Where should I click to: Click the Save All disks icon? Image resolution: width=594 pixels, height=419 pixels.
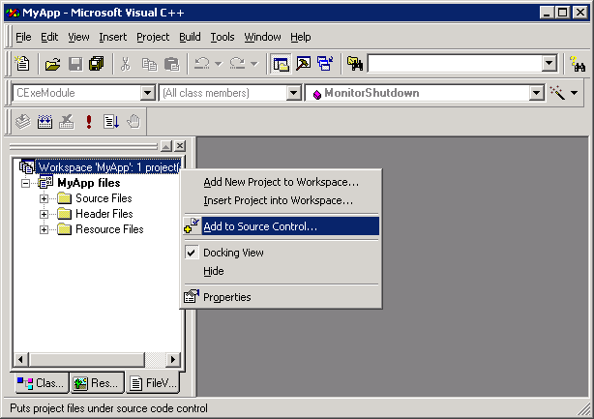(x=96, y=64)
